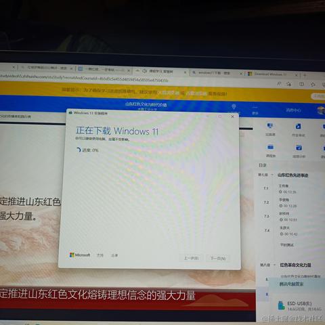Play lesson 7.4 in the catalog

(288, 231)
